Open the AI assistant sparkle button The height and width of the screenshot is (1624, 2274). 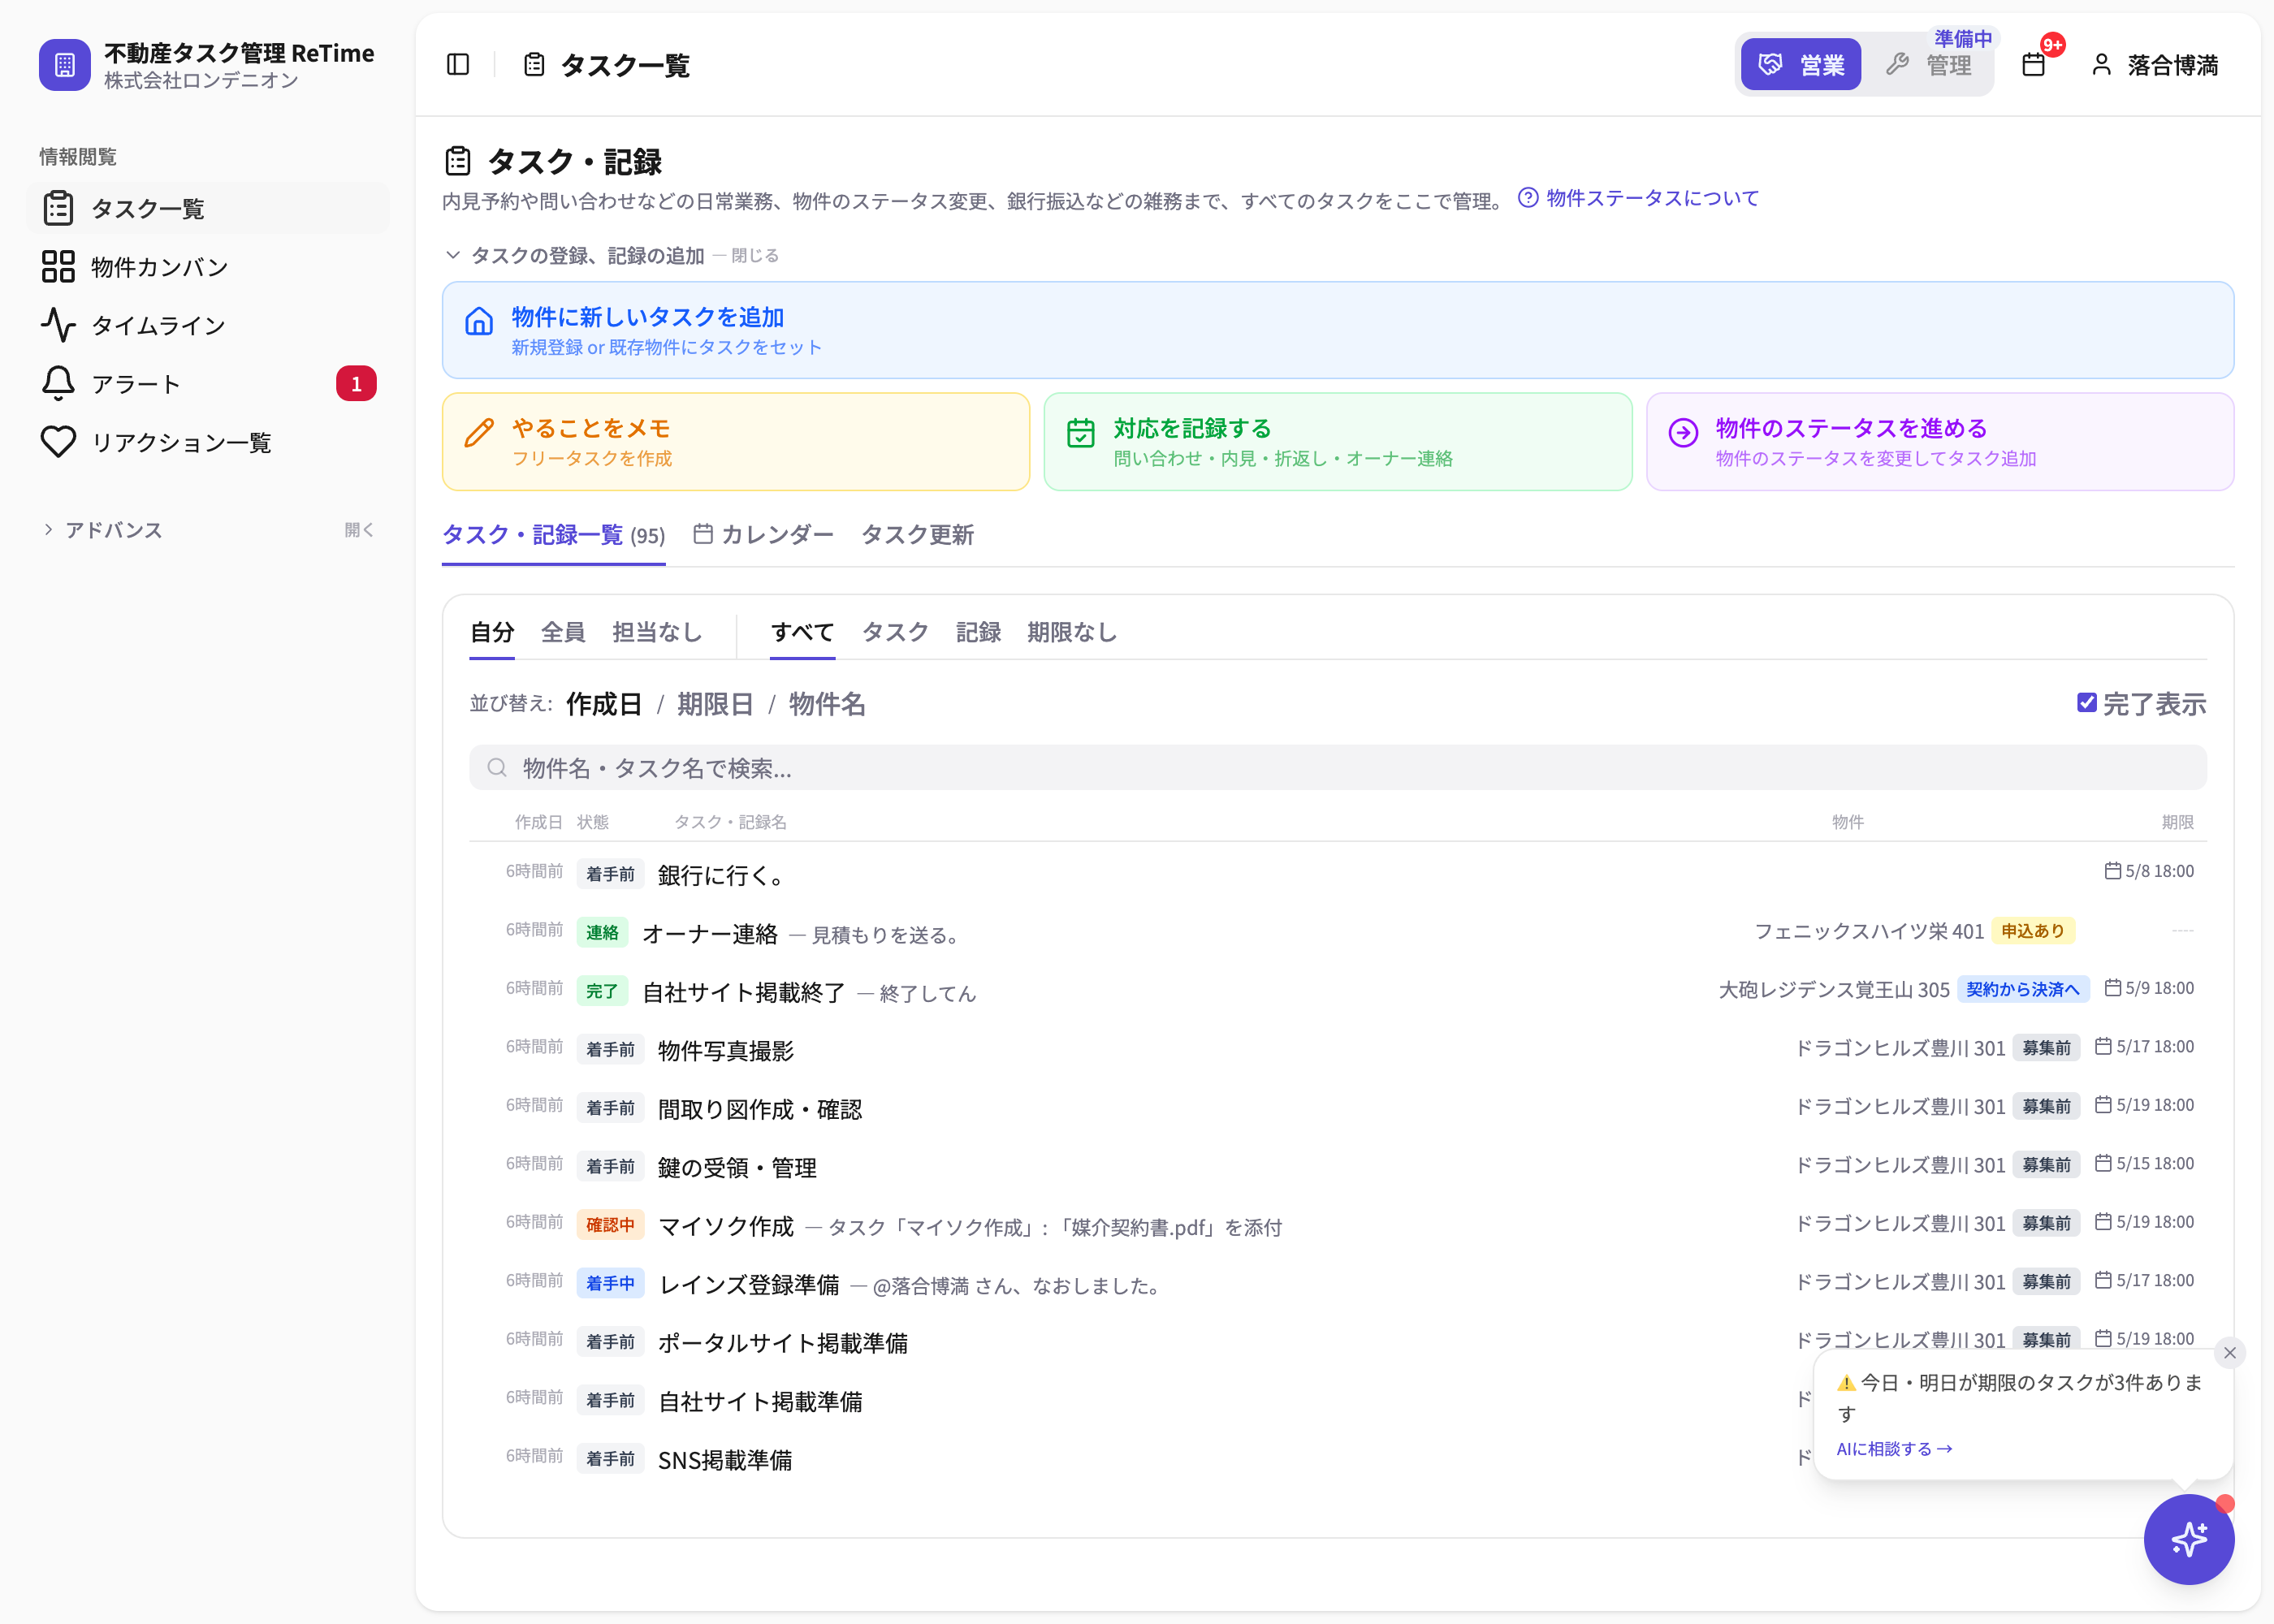point(2189,1539)
